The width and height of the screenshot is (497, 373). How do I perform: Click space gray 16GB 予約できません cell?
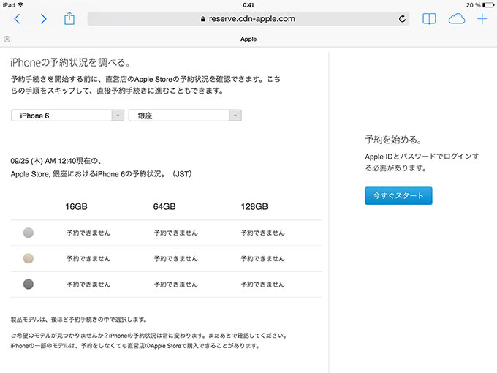click(x=88, y=285)
